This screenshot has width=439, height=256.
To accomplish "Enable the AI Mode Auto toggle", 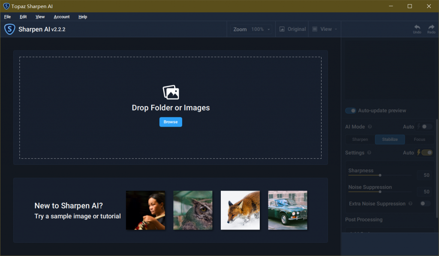I will pos(426,127).
